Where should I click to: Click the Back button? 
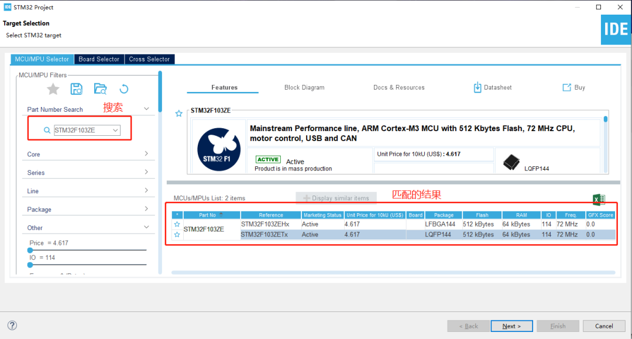468,326
